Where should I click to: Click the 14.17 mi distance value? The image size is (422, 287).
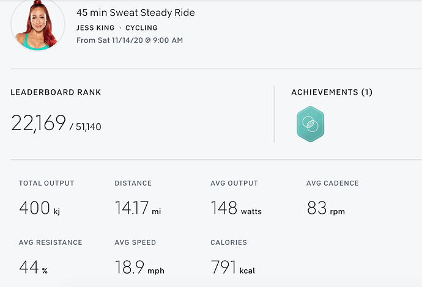coord(138,208)
